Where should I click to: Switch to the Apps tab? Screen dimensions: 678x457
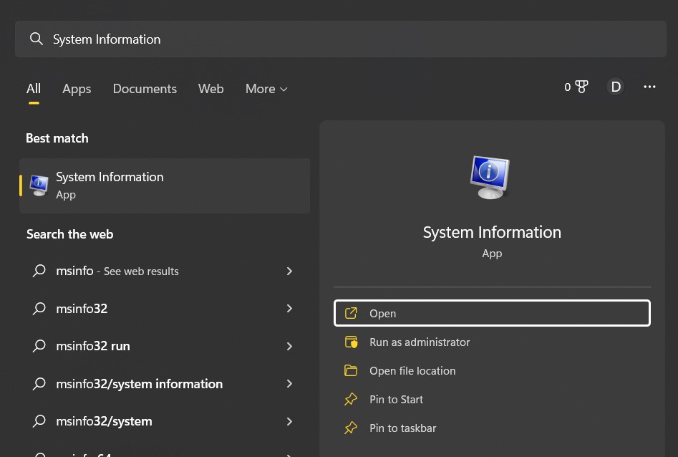77,88
